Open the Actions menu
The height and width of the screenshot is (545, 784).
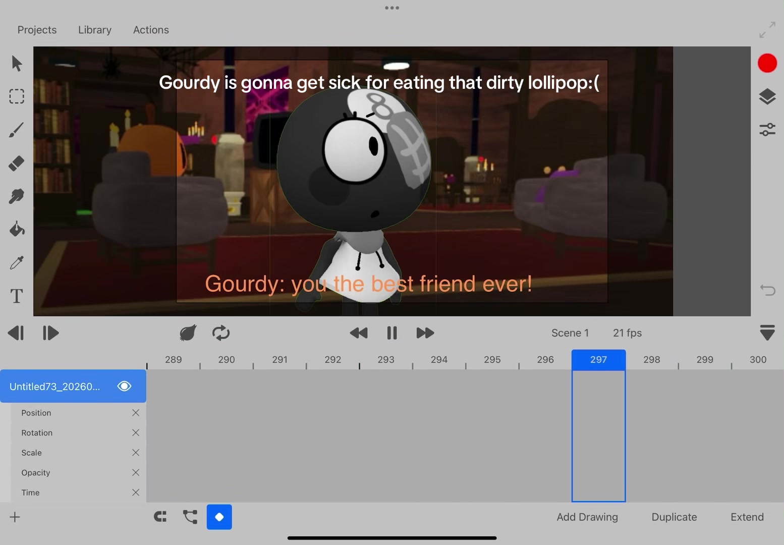tap(151, 30)
